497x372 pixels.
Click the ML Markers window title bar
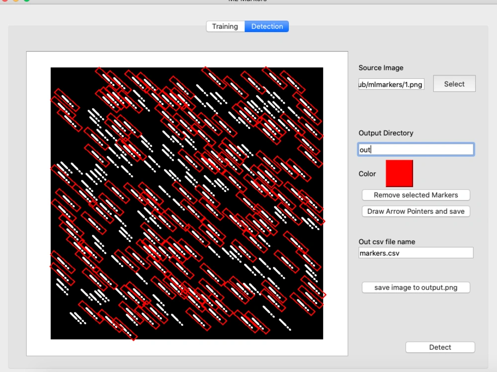click(x=248, y=2)
